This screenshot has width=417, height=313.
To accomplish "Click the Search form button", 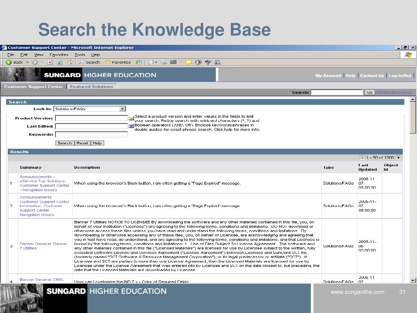I will [65, 143].
